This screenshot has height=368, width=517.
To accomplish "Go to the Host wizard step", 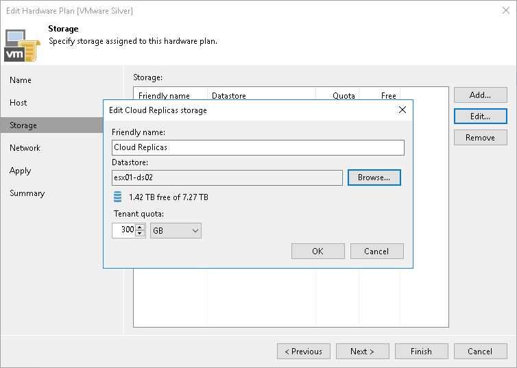I will point(18,103).
